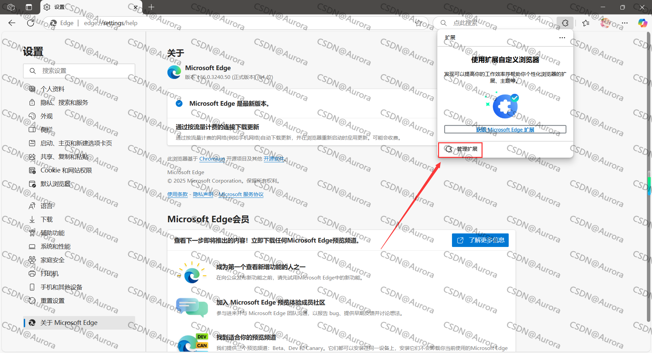Open the workspaces icon in the title bar
This screenshot has height=353, width=652.
(x=11, y=7)
